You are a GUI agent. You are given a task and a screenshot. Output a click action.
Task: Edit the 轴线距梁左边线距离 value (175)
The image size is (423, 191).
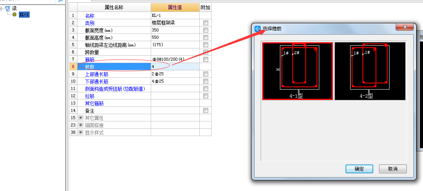click(x=175, y=45)
